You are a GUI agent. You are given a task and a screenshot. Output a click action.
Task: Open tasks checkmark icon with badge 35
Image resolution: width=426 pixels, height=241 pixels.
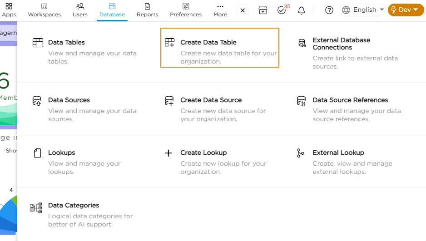pos(282,10)
